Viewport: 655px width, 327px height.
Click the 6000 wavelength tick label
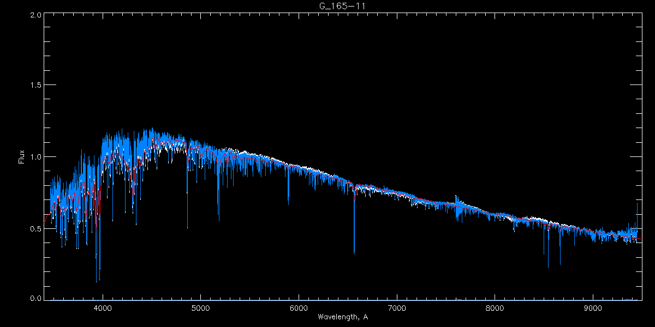[299, 307]
